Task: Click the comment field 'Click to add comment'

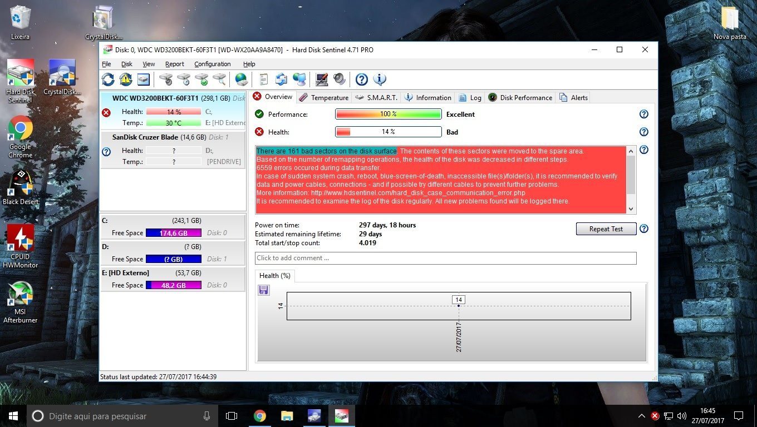Action: point(445,258)
